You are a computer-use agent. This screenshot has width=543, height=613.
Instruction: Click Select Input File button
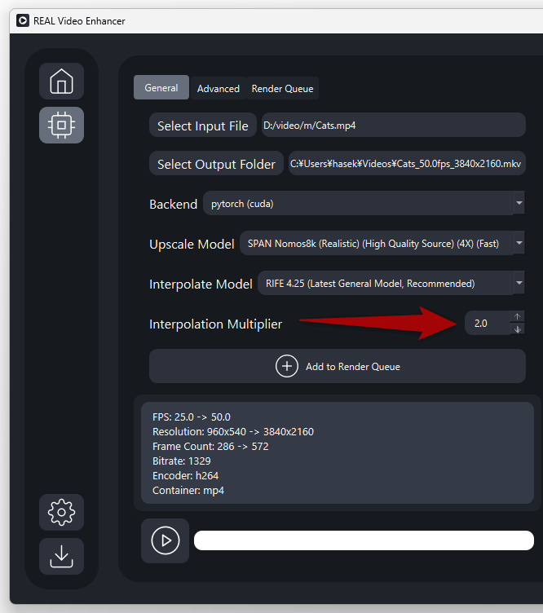[202, 126]
